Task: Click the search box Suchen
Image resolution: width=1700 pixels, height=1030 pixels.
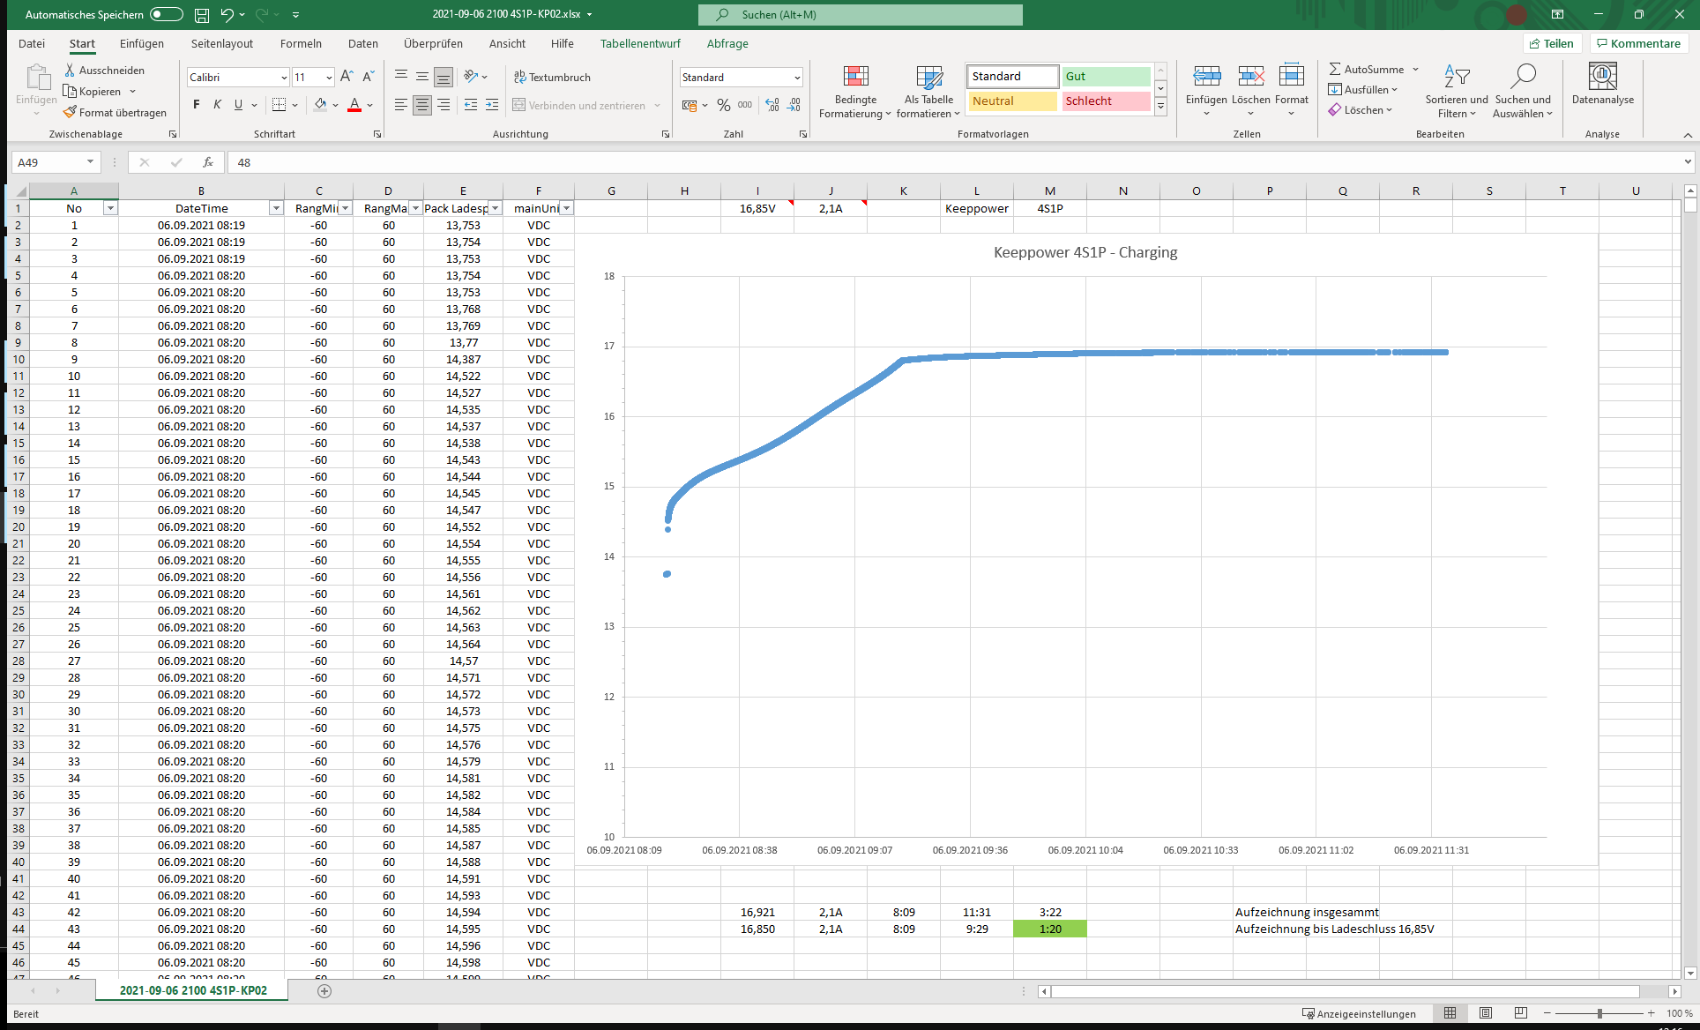Action: click(x=861, y=14)
